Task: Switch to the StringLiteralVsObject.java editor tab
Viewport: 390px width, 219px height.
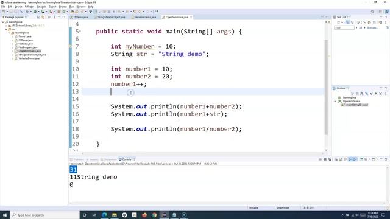Action: [111, 17]
